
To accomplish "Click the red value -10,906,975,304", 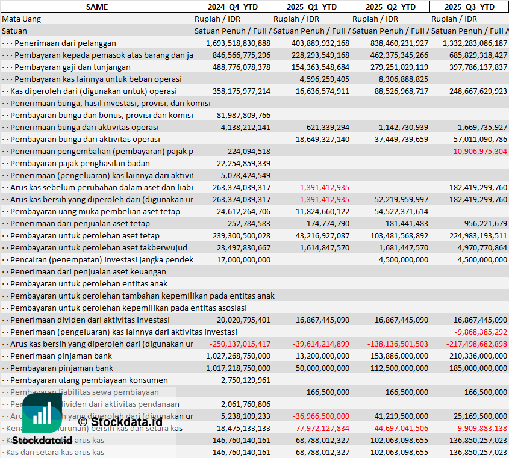I will click(x=478, y=151).
